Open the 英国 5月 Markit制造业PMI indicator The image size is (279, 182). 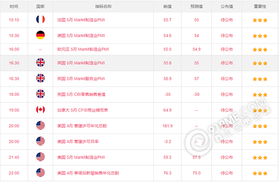[x=81, y=63]
